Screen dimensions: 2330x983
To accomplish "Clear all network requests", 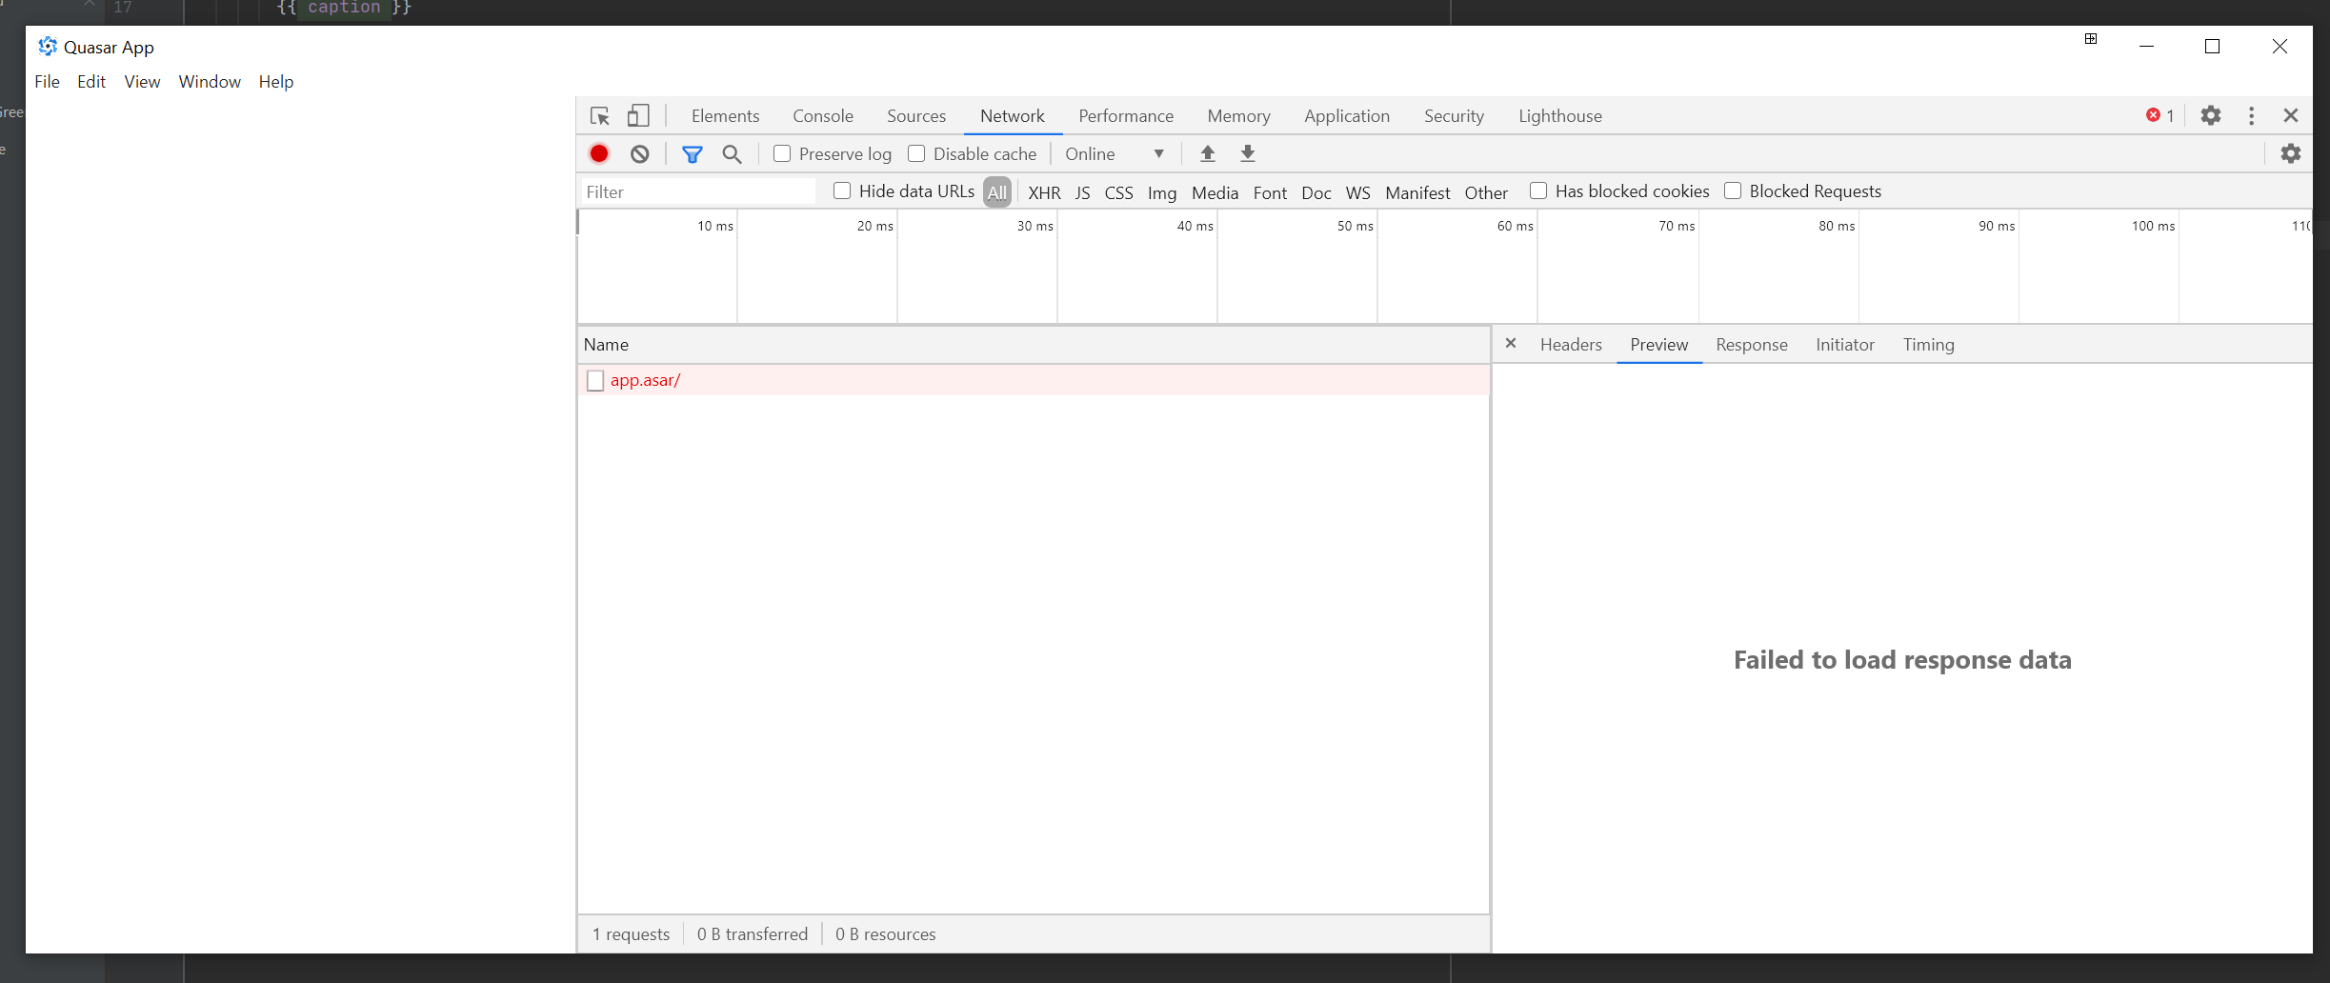I will (638, 153).
